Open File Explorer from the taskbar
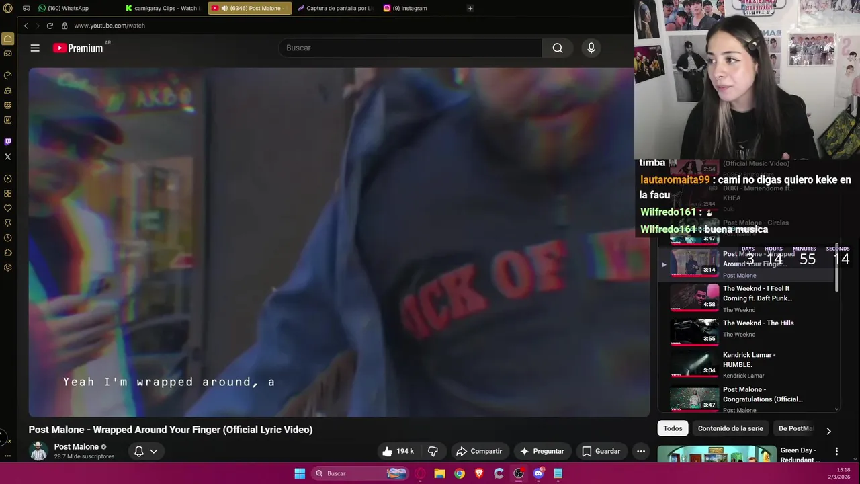 coord(439,473)
